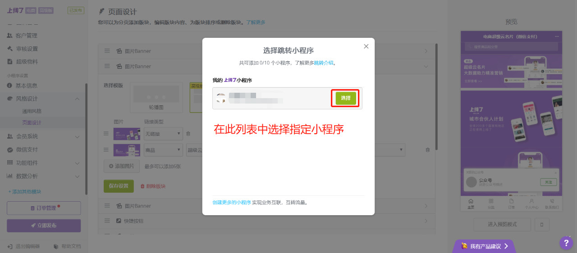Open 帮助文档 at the sidebar bottom
Screen dimensions: 577x253
click(68, 246)
